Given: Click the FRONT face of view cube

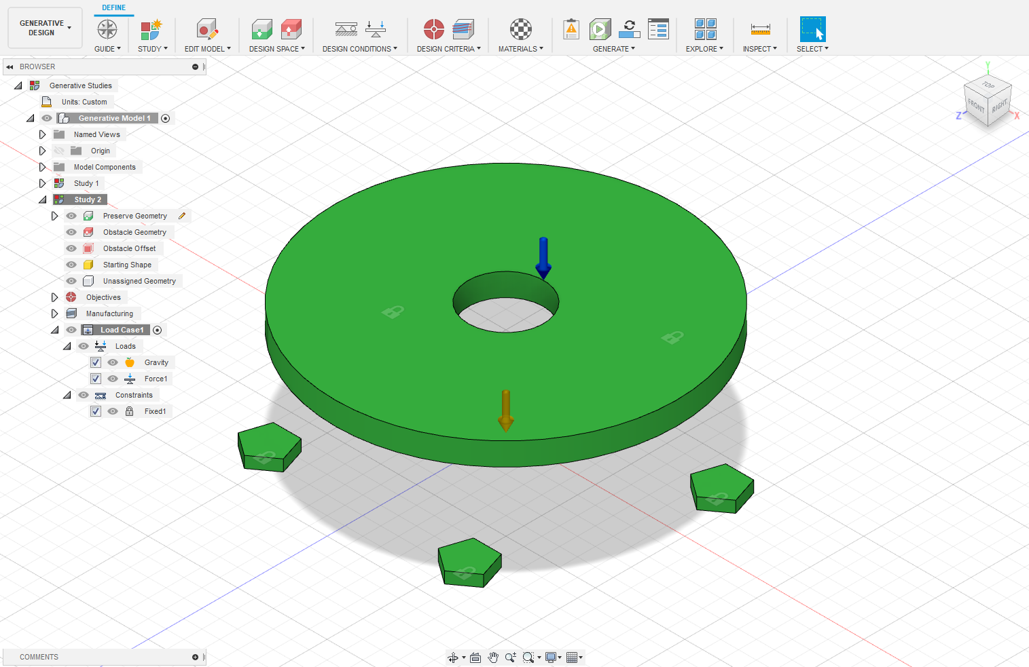Looking at the screenshot, I should click(x=976, y=106).
